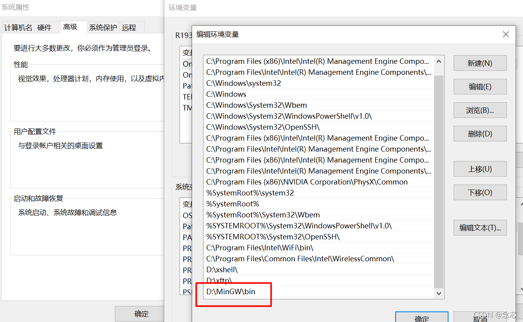
Task: Select the %SystemRoot%\System32\Wbem row
Action: (318, 215)
